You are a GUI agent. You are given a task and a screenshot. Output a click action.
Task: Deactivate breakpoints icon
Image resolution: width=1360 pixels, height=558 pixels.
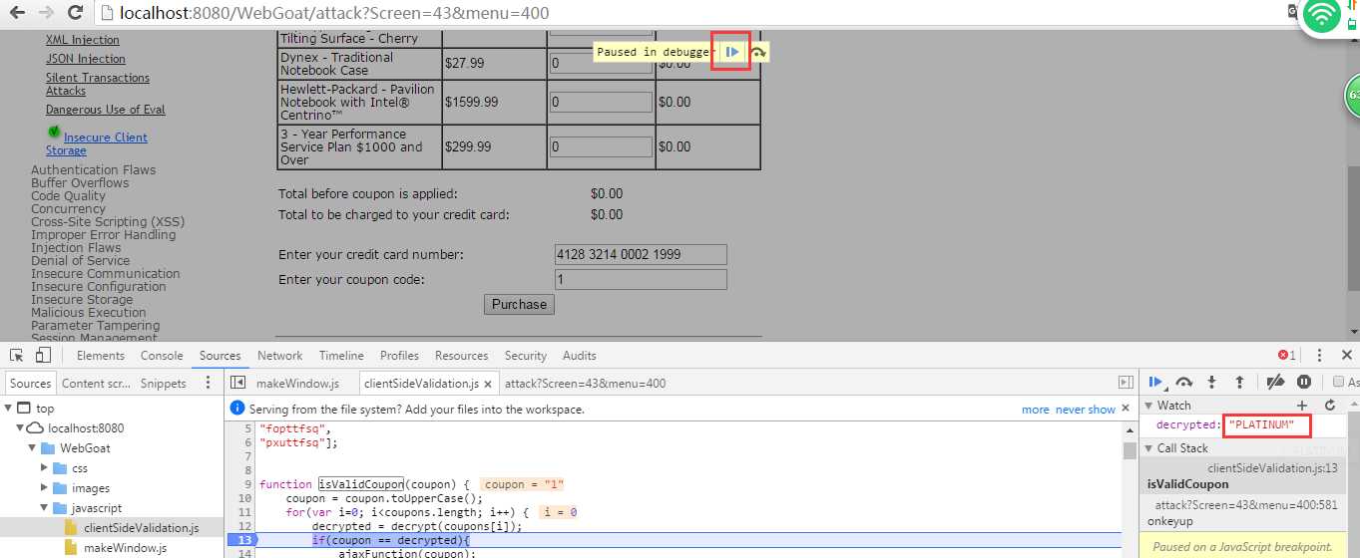[x=1274, y=383]
